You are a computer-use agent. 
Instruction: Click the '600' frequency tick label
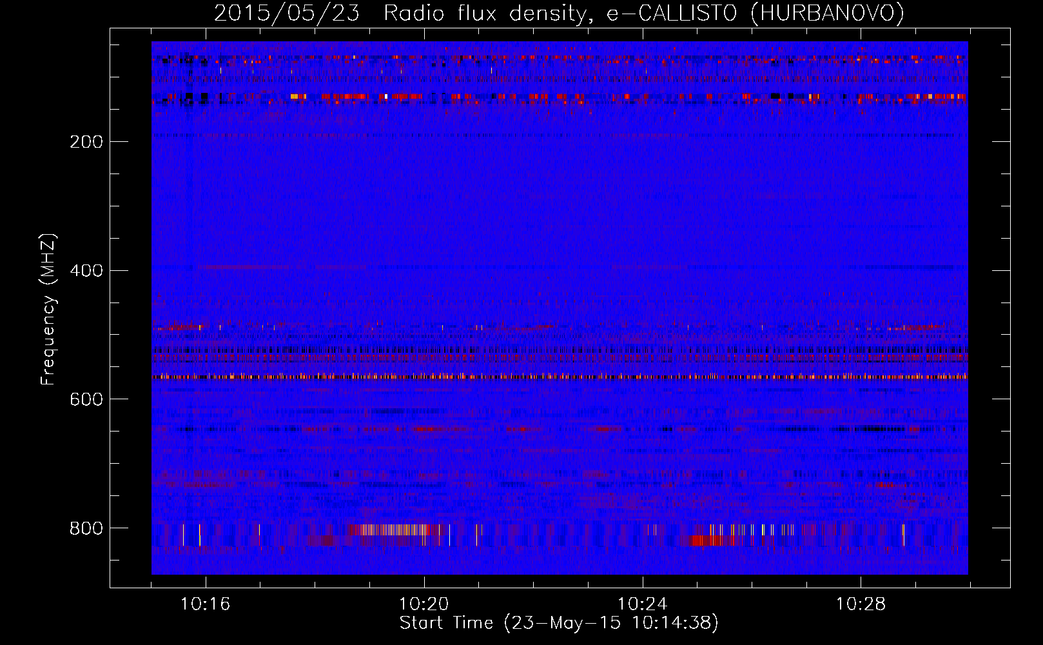(86, 400)
